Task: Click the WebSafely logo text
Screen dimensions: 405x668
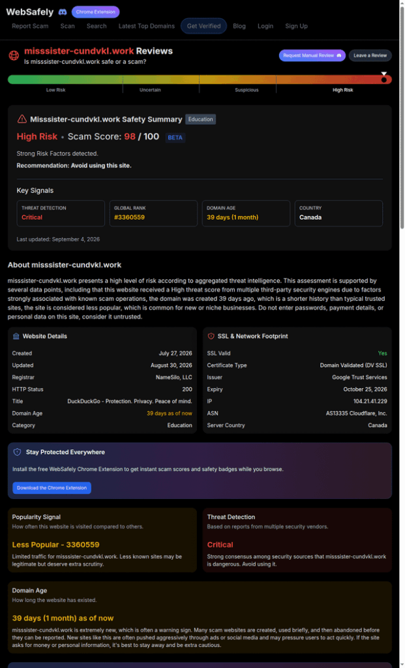Action: pyautogui.click(x=30, y=12)
